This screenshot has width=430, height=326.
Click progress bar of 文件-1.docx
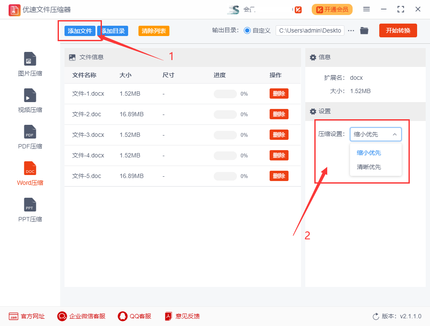(x=225, y=94)
